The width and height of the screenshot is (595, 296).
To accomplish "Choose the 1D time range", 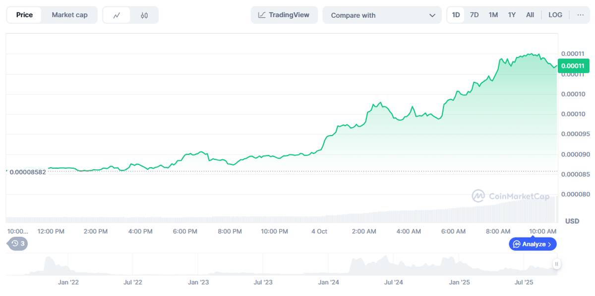I will (456, 15).
